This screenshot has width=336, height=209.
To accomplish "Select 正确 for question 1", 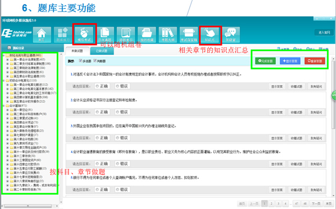I will pos(97,86).
